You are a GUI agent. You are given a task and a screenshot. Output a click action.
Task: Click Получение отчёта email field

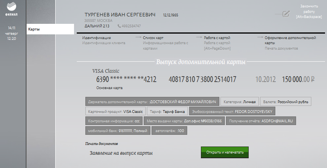click(261, 121)
